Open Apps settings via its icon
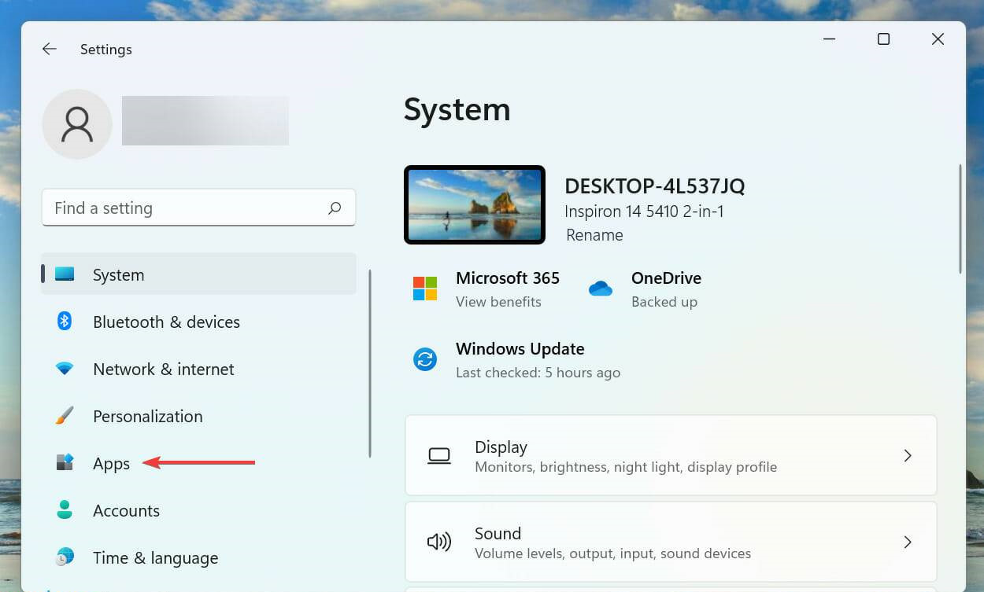The height and width of the screenshot is (592, 984). coord(64,463)
